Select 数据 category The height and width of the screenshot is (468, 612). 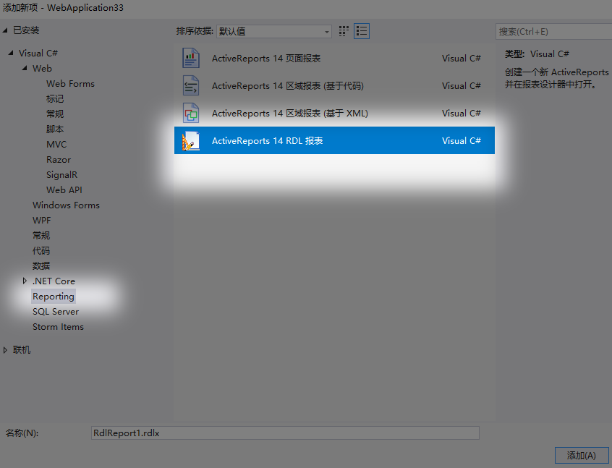[41, 266]
